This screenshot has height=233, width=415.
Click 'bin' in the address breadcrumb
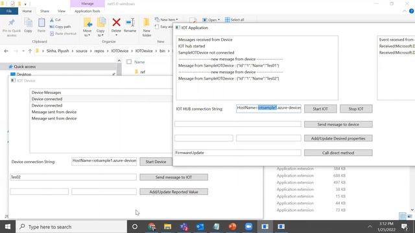(162, 51)
